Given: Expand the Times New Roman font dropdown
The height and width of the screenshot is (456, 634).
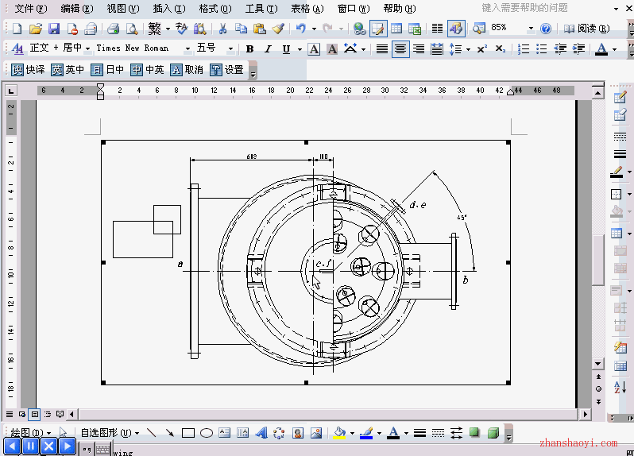Looking at the screenshot, I should (187, 49).
